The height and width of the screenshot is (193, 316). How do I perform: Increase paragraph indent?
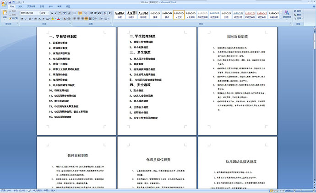pyautogui.click(x=95, y=13)
